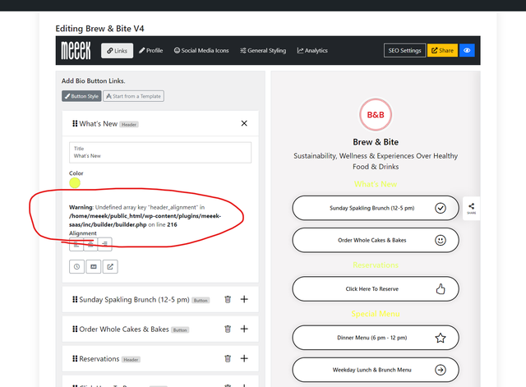Screen dimensions: 526x387
Task: Click B&B profile avatar in preview
Action: 376,115
